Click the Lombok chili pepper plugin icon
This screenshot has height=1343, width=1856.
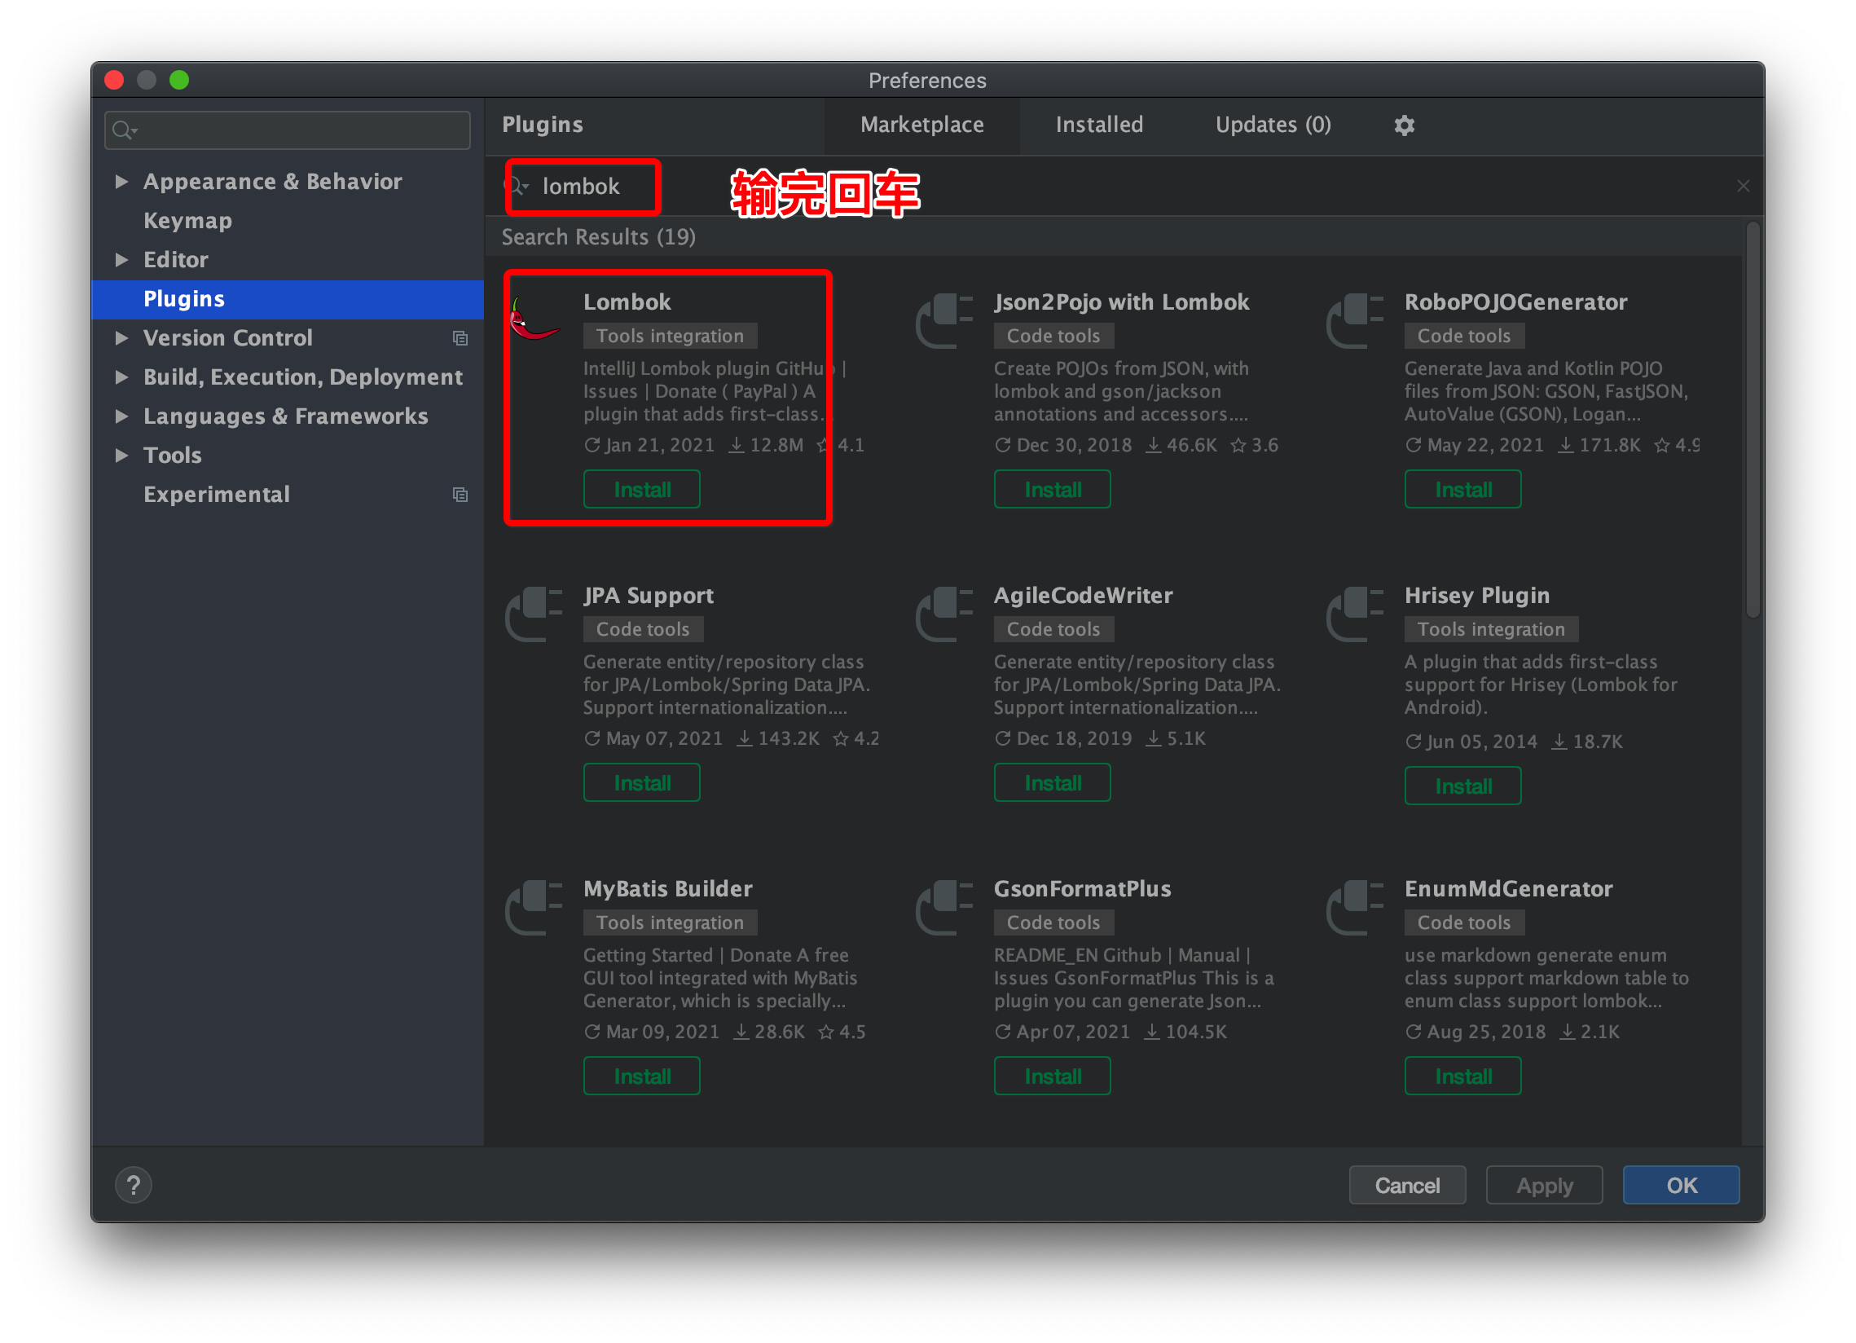[x=534, y=320]
